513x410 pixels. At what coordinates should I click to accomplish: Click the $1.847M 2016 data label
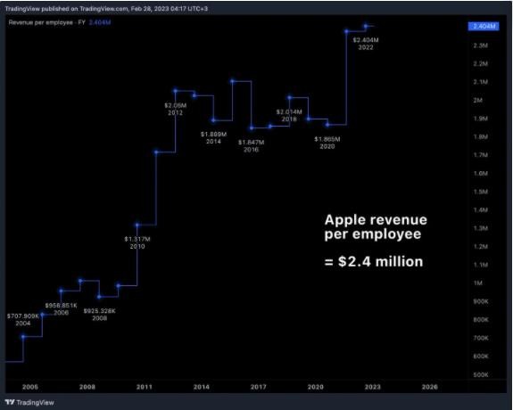[251, 146]
